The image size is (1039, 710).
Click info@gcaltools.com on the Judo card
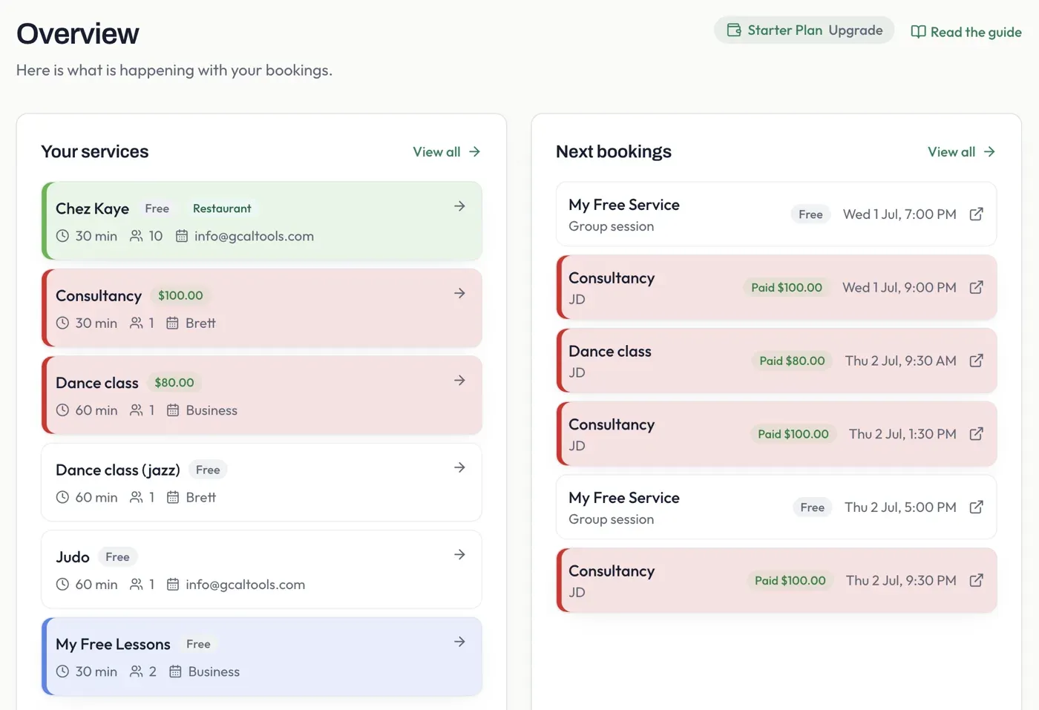[245, 585]
